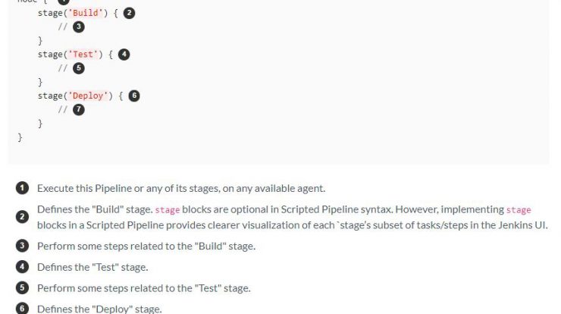
Task: Click callout marker 3 inside the Build stage comment
Action: coord(79,27)
